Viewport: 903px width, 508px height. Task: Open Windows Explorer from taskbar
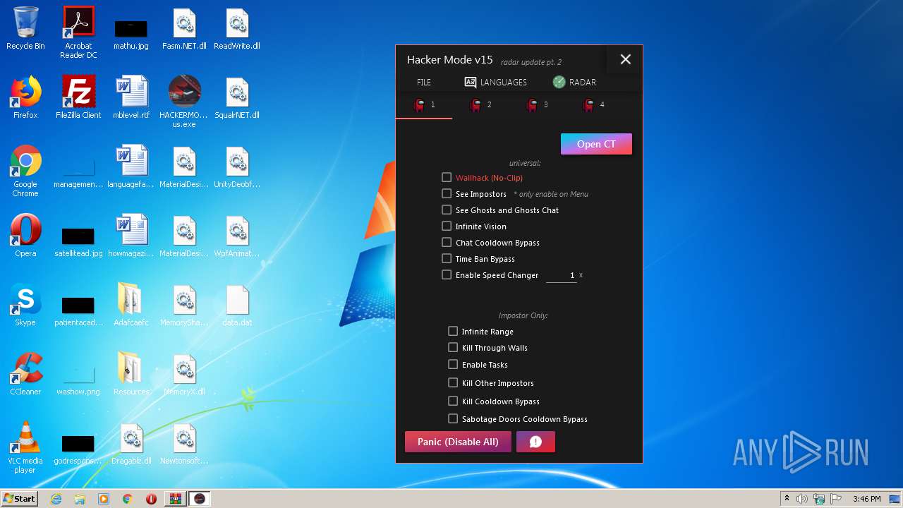[x=80, y=499]
